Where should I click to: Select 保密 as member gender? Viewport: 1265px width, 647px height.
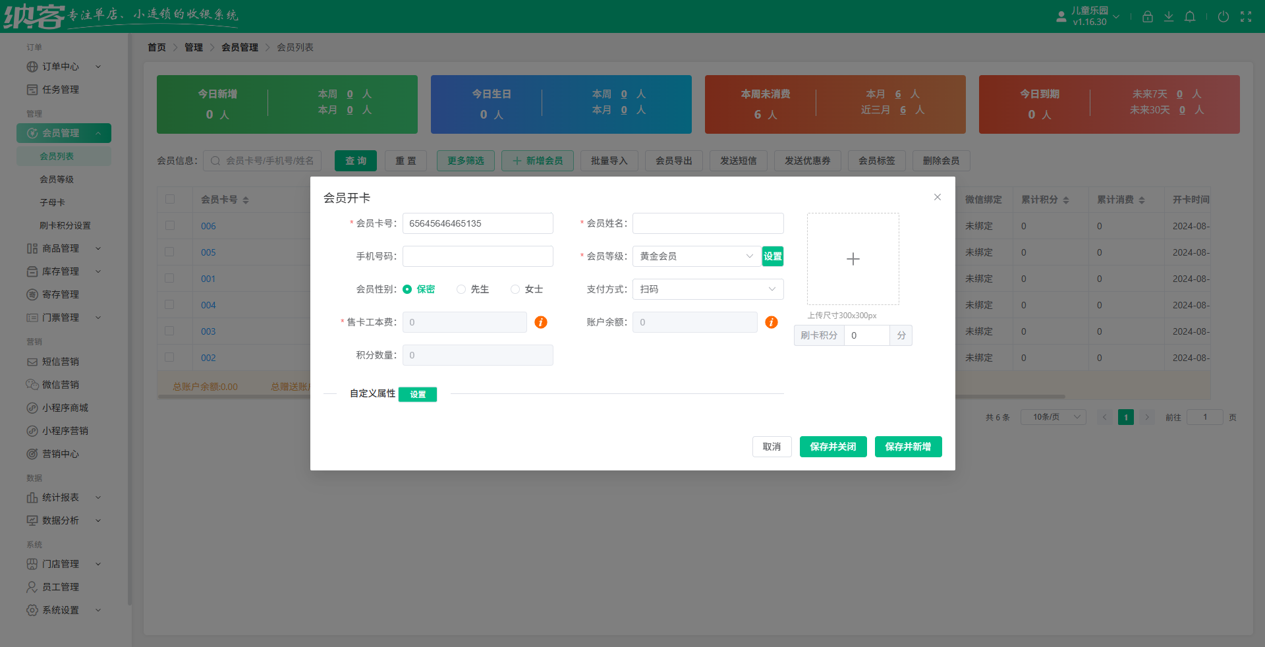coord(407,289)
